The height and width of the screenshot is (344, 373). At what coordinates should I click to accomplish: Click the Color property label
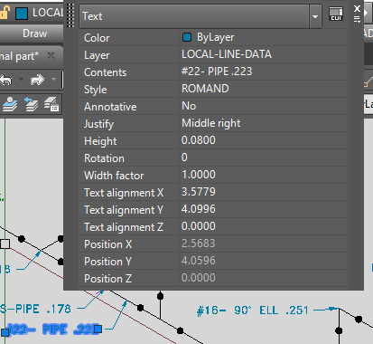pyautogui.click(x=97, y=38)
